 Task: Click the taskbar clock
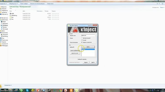pyautogui.click(x=163, y=90)
